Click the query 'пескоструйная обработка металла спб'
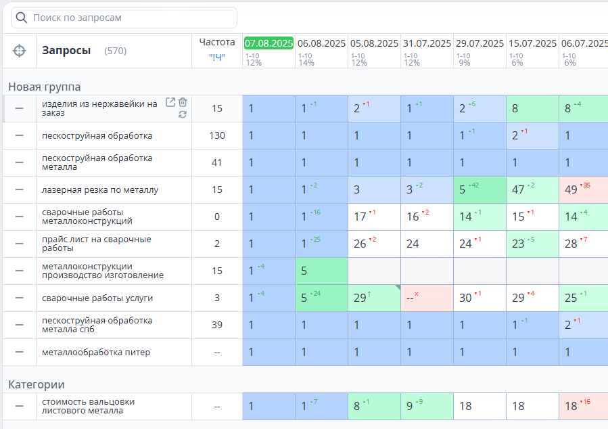 click(97, 325)
